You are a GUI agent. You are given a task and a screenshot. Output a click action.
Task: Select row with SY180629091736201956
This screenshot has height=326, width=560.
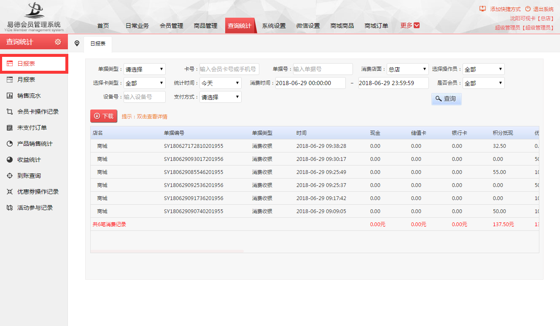tap(315, 198)
